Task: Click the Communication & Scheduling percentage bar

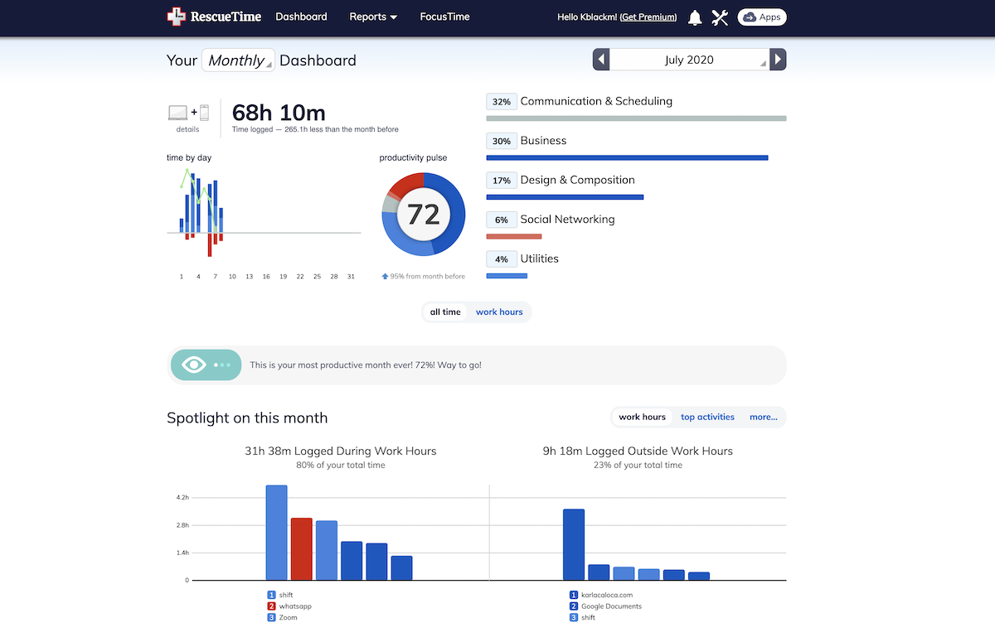Action: coord(636,118)
